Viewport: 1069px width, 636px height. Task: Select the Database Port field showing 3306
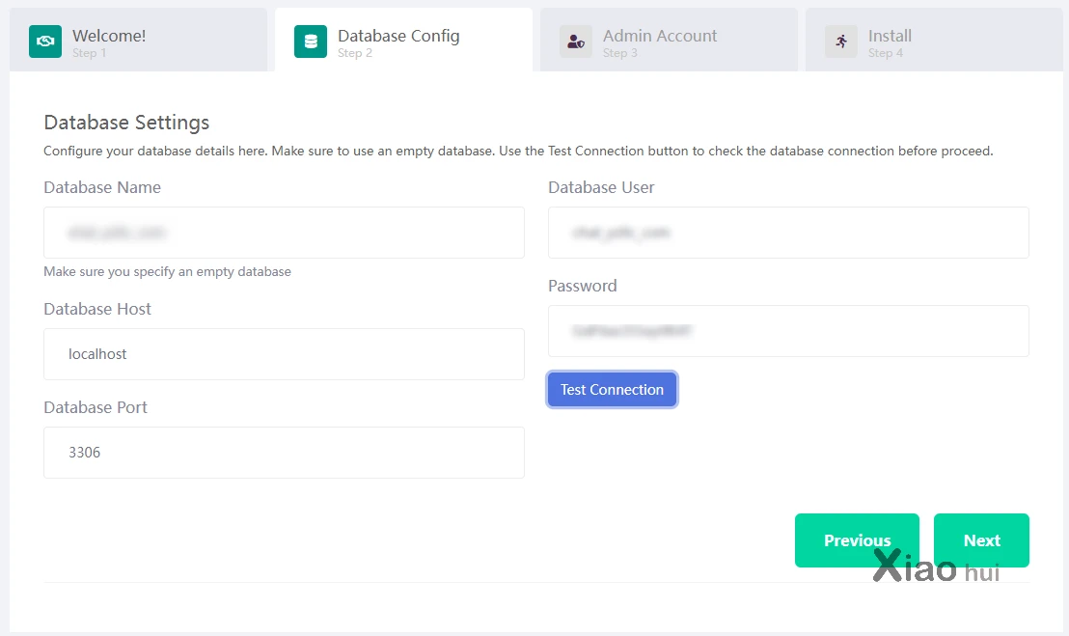[284, 453]
